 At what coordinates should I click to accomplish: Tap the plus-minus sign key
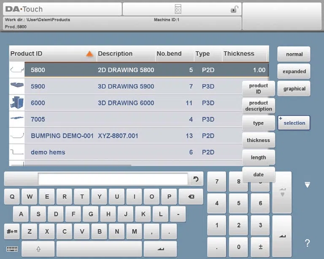click(x=260, y=247)
